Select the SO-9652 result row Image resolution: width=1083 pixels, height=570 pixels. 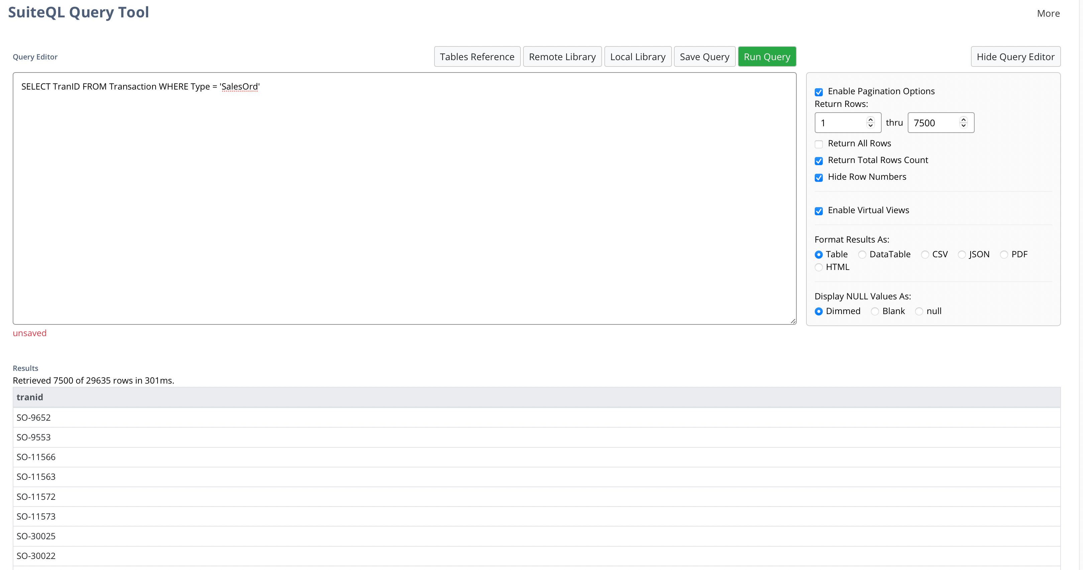point(34,417)
